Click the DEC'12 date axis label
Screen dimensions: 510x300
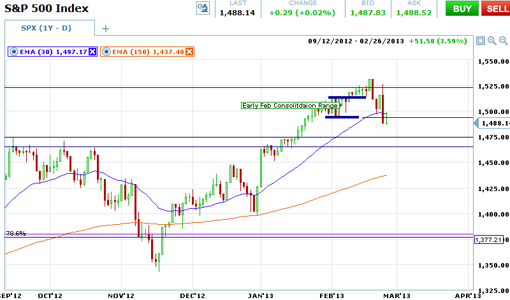[193, 296]
